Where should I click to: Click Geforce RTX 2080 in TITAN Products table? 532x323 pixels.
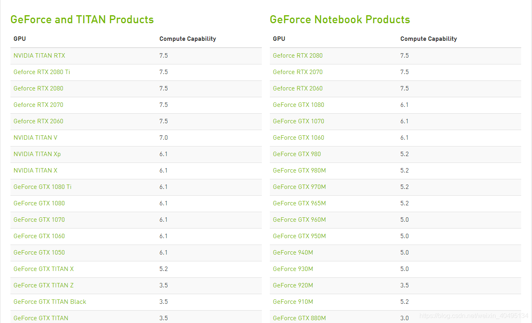pyautogui.click(x=38, y=88)
